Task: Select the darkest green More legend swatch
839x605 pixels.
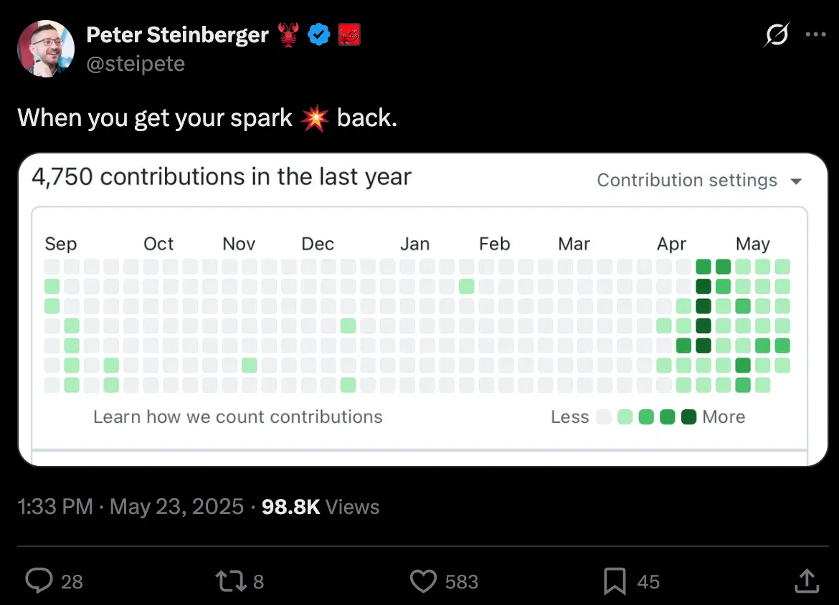Action: coord(688,416)
